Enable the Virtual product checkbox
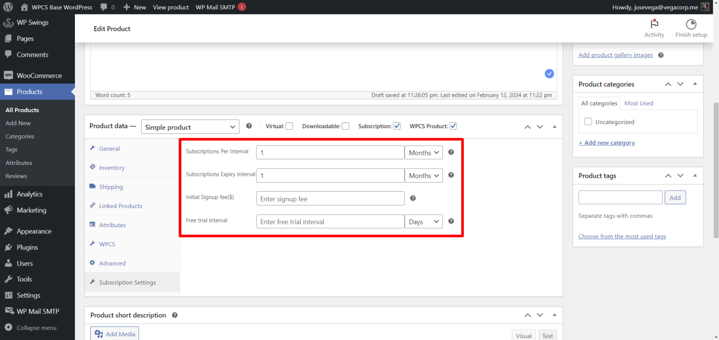Screen dimensions: 719x340 tap(289, 126)
